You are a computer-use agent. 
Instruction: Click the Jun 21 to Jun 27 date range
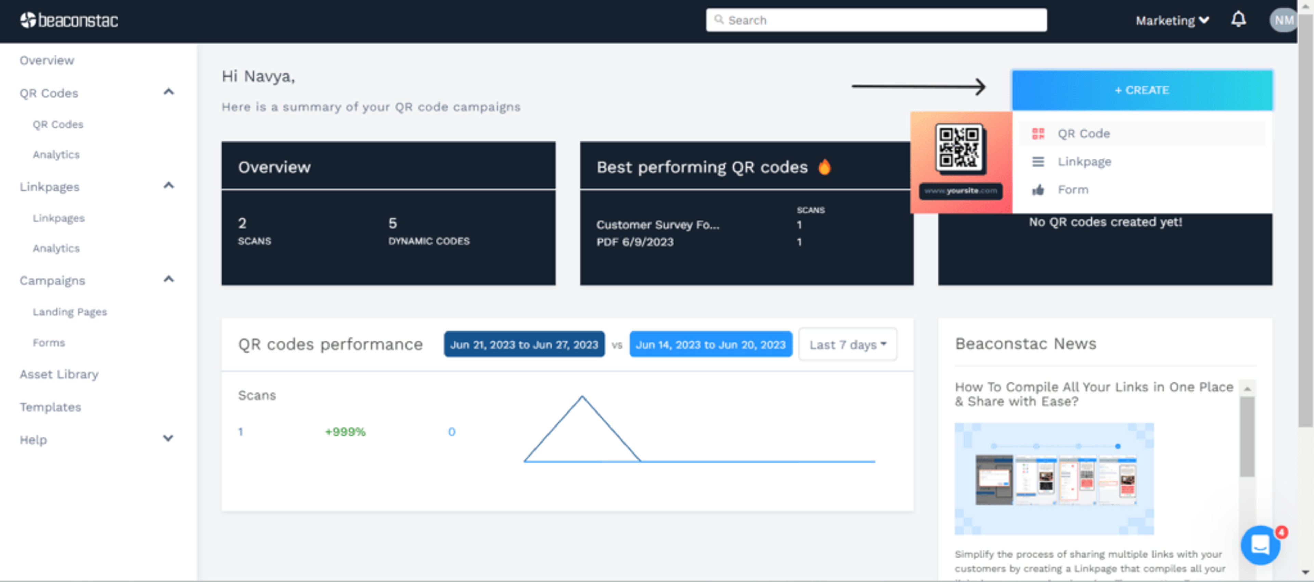coord(524,344)
